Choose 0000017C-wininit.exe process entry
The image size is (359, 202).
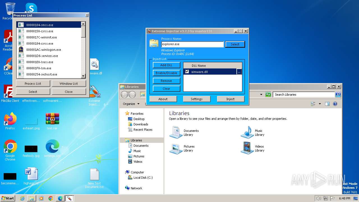(x=49, y=37)
